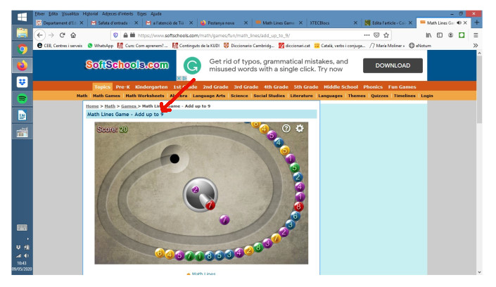Bookmark this page with the star icon

click(x=386, y=34)
